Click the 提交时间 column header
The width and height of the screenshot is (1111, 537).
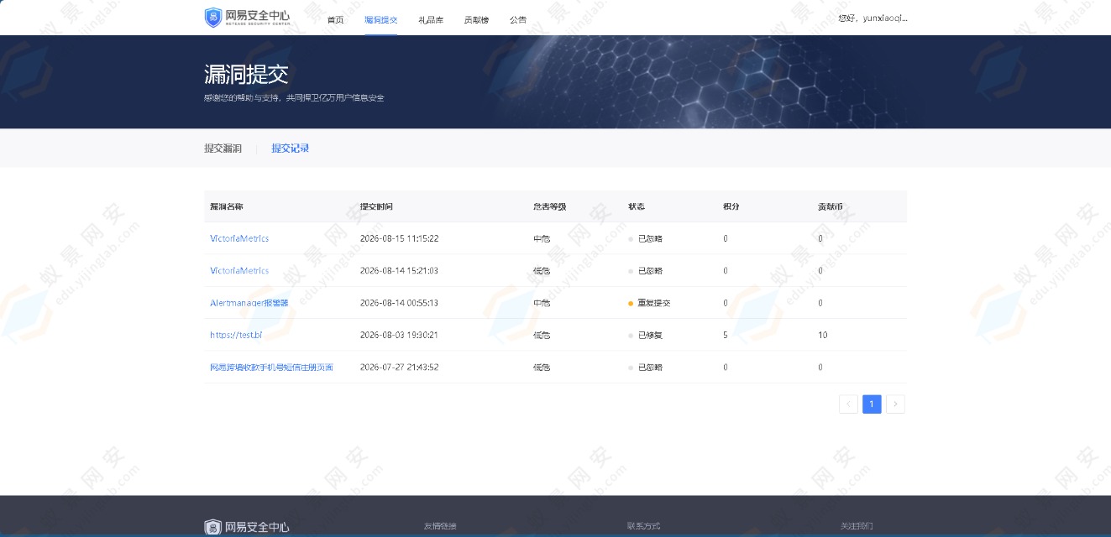(x=376, y=206)
